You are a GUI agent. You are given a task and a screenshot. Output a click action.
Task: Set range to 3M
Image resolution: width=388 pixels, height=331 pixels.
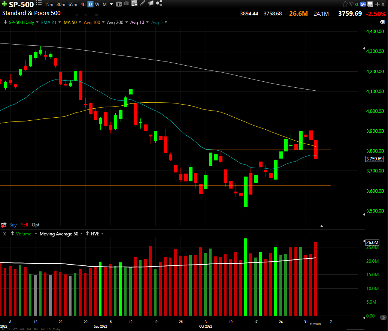pos(29,329)
